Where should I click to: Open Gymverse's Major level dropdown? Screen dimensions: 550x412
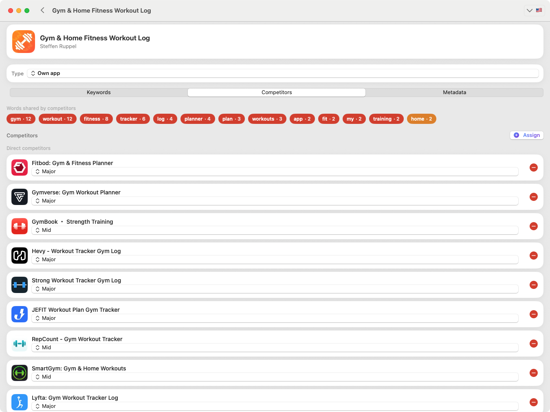[x=275, y=201]
